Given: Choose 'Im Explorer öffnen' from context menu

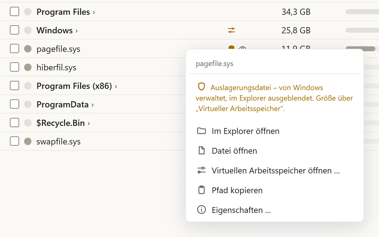Looking at the screenshot, I should pyautogui.click(x=274, y=131).
